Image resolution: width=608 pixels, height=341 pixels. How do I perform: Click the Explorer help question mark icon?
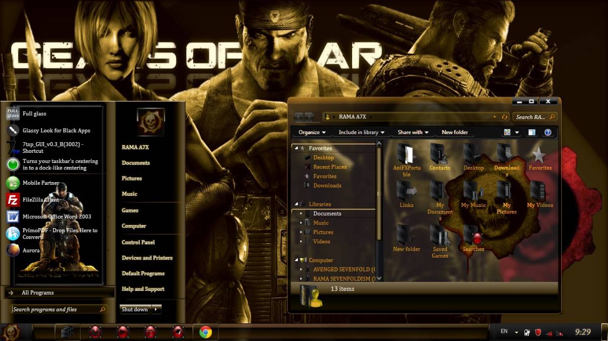547,132
